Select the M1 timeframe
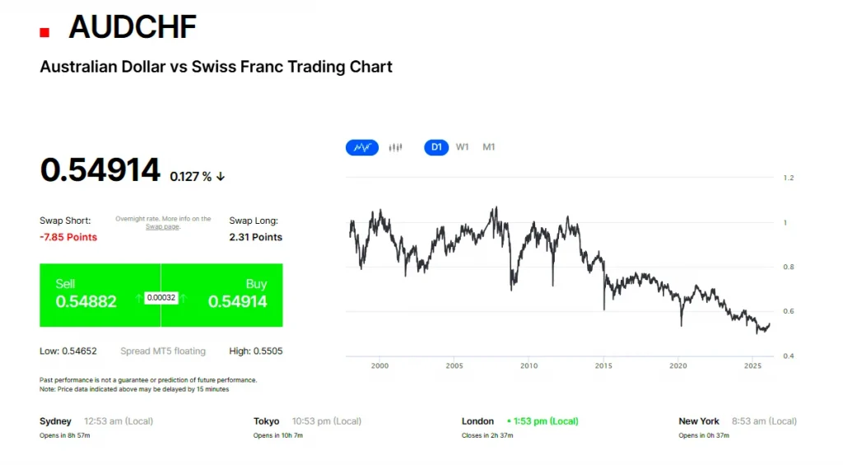Image resolution: width=843 pixels, height=465 pixels. click(489, 147)
